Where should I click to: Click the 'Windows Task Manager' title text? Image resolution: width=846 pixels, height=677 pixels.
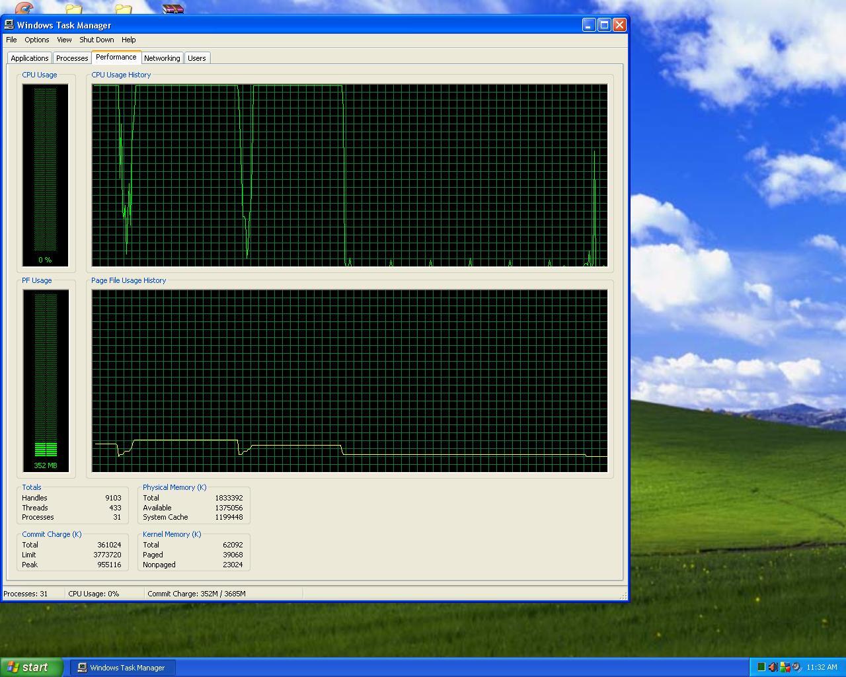pyautogui.click(x=64, y=25)
